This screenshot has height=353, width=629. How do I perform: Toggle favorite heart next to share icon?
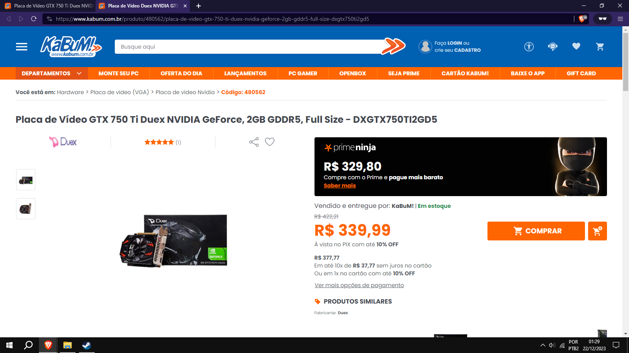(x=270, y=142)
